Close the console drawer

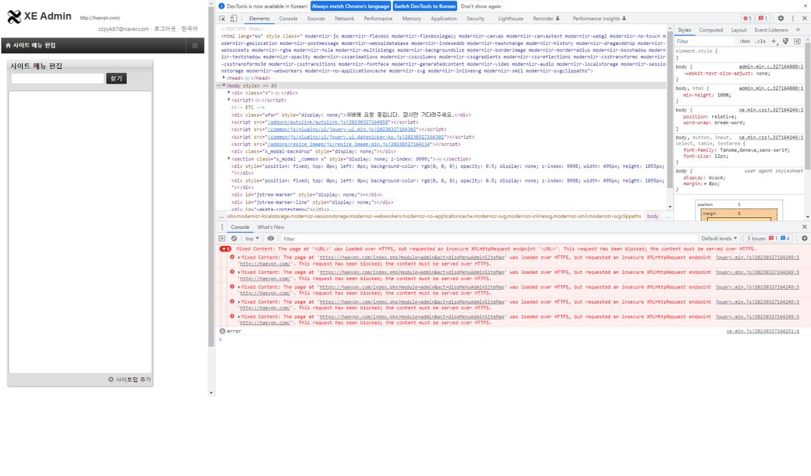(x=805, y=227)
